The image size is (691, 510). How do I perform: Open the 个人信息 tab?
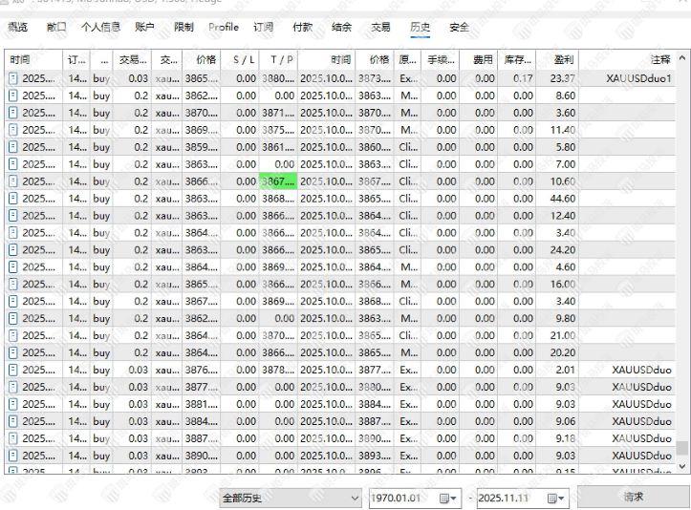pos(100,28)
